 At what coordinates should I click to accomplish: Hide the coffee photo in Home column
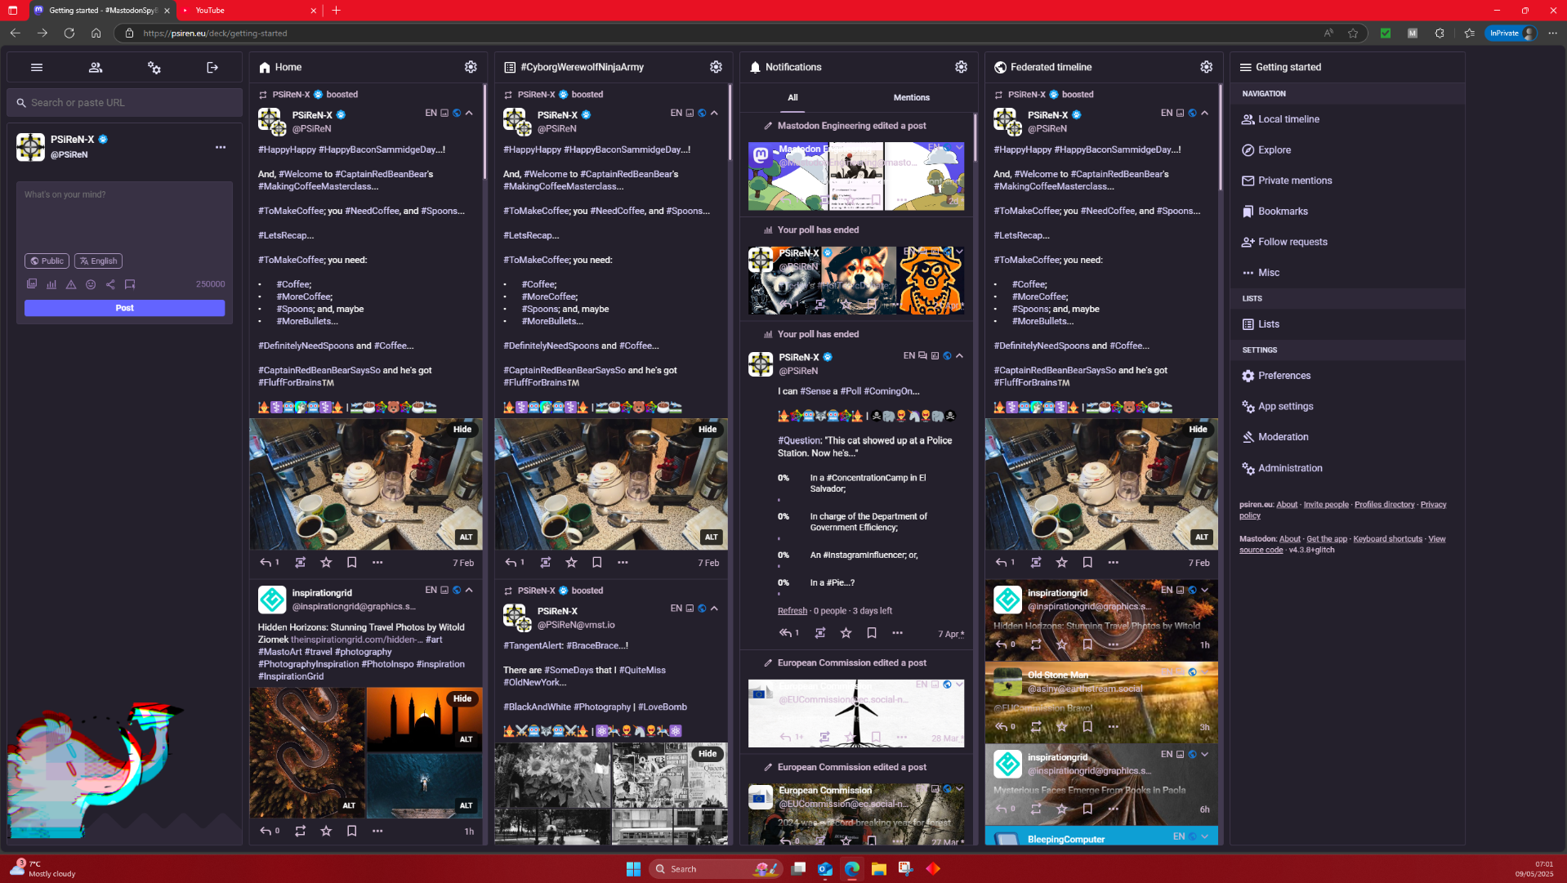click(x=462, y=430)
